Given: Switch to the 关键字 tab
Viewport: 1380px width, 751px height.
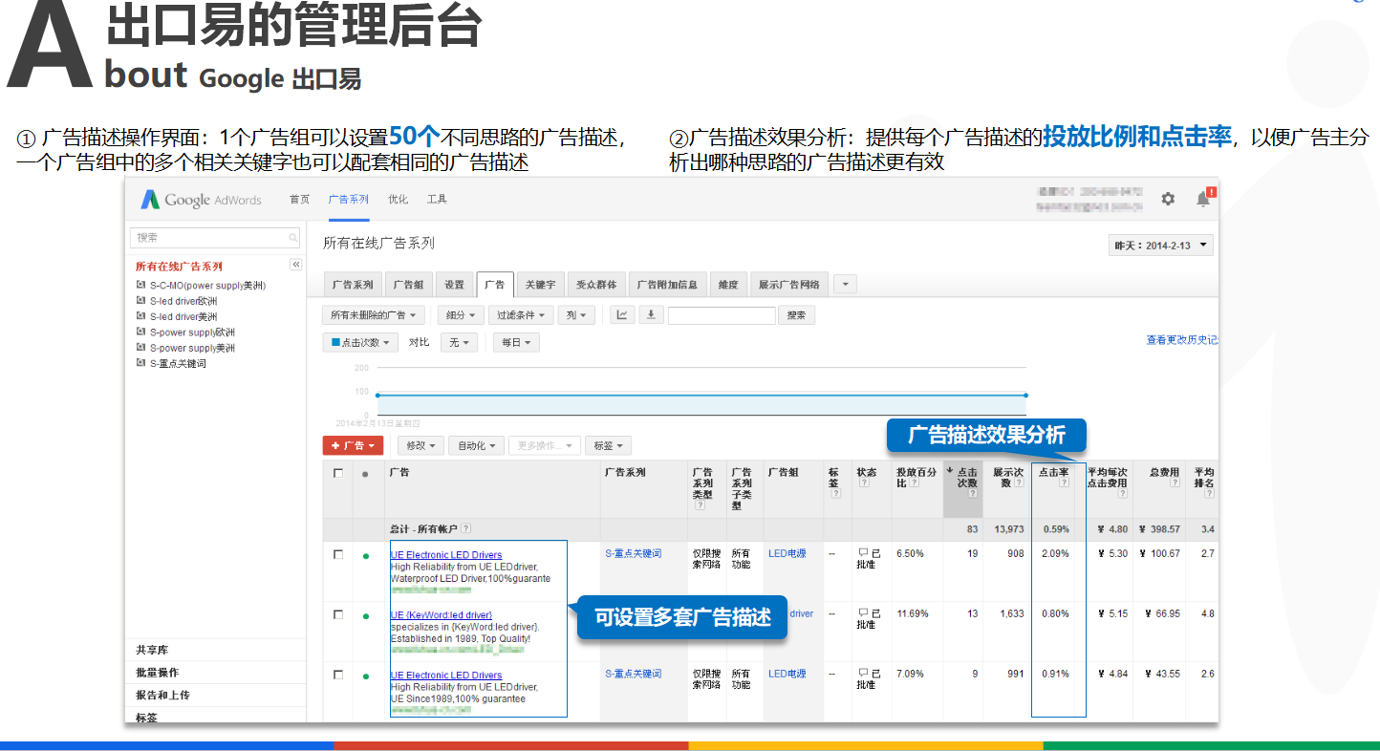Looking at the screenshot, I should tap(539, 285).
